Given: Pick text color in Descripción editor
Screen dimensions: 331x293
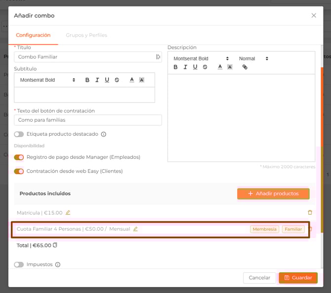Looking at the screenshot, I should tap(220, 67).
